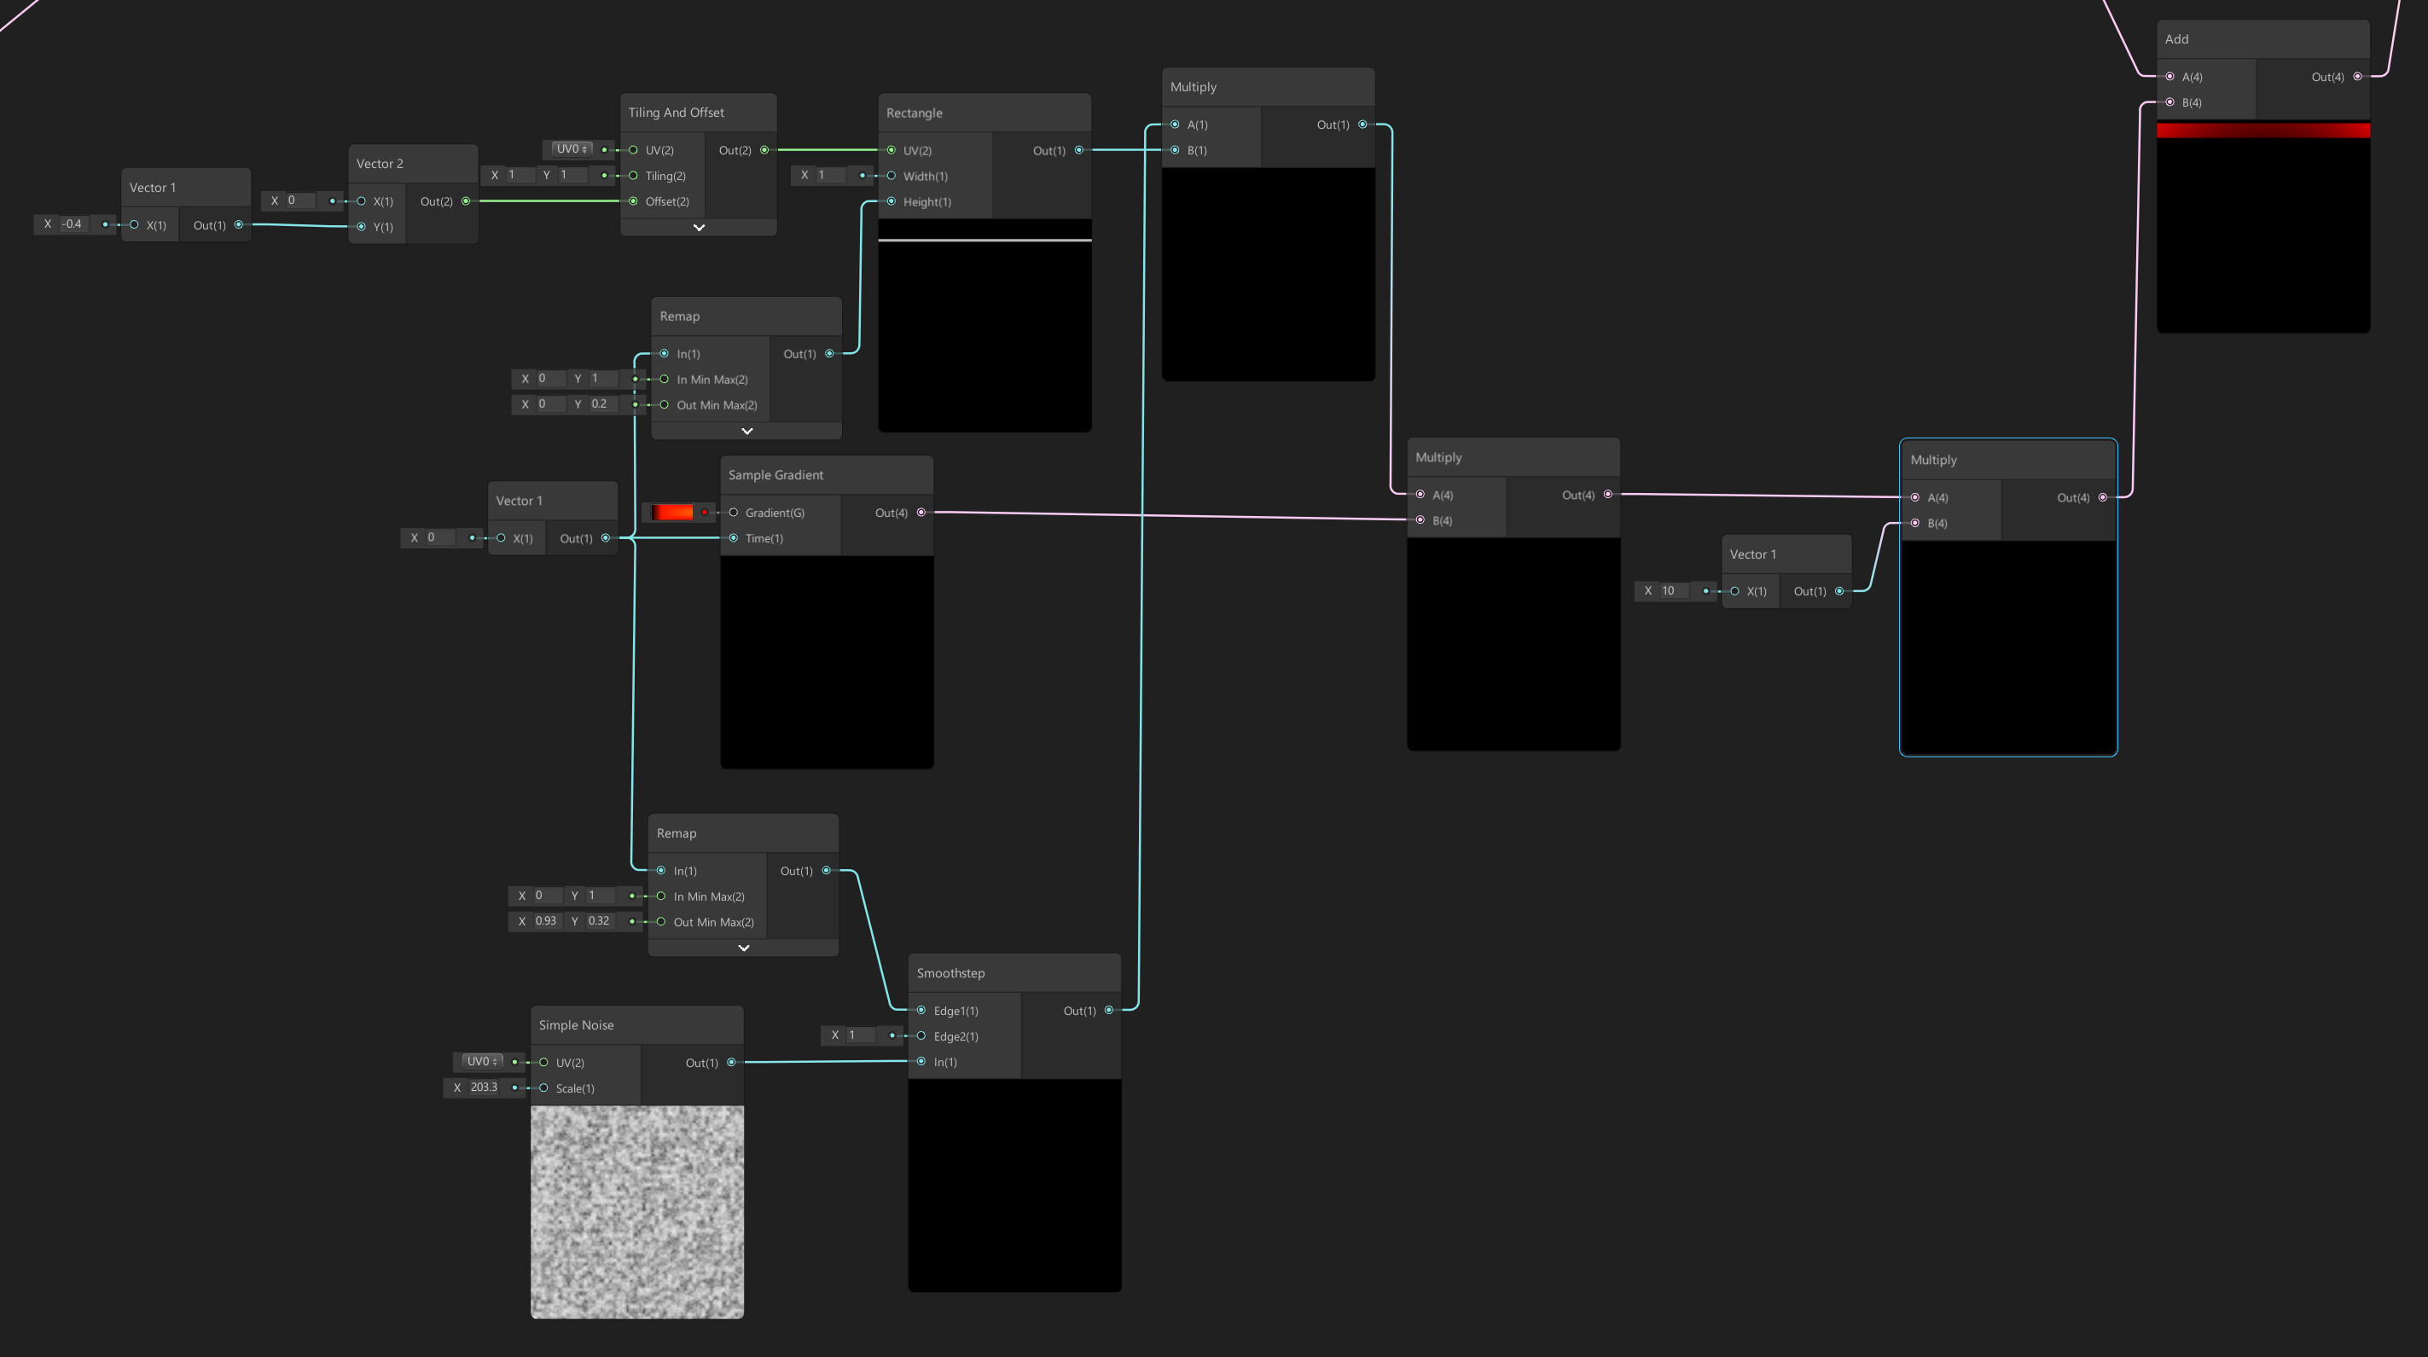Click the Vector 2 Out(2) output port
This screenshot has height=1357, width=2428.
click(x=466, y=200)
